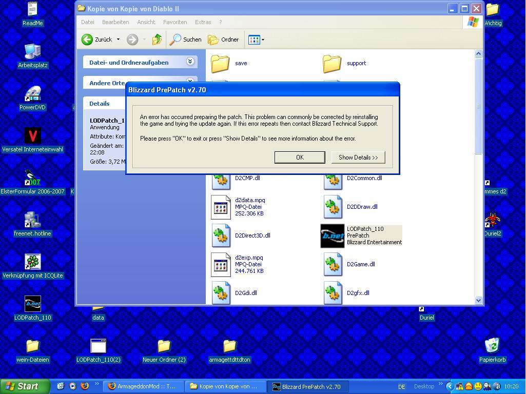Click OK in the Blizzard PrePatch dialog
This screenshot has width=526, height=394.
point(300,157)
